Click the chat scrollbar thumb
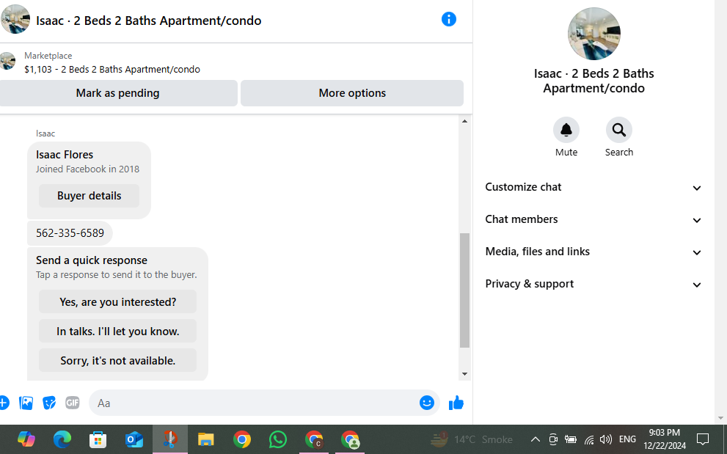This screenshot has width=727, height=454. point(464,290)
